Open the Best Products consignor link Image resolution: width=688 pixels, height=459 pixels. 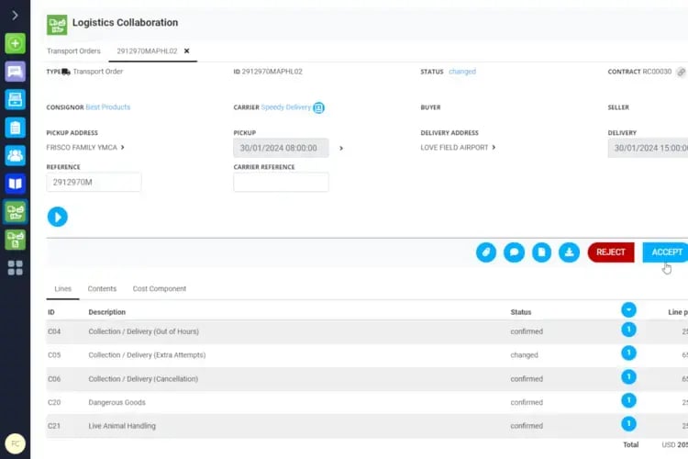tap(108, 107)
